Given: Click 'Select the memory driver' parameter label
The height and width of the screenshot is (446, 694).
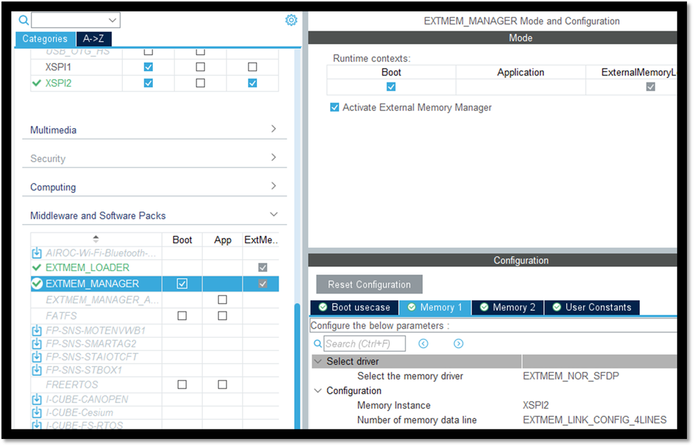Looking at the screenshot, I should pos(410,376).
